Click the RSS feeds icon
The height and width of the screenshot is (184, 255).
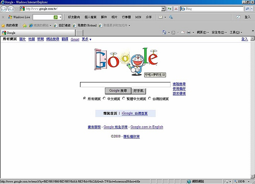pos(173,33)
